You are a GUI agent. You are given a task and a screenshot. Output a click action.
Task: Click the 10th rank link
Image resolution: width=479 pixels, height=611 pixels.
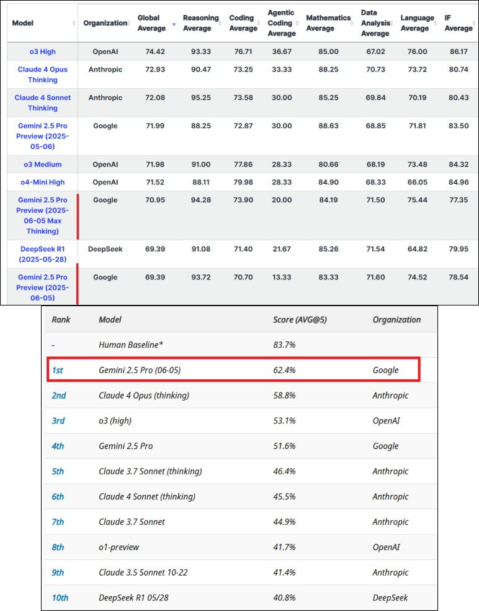60,598
